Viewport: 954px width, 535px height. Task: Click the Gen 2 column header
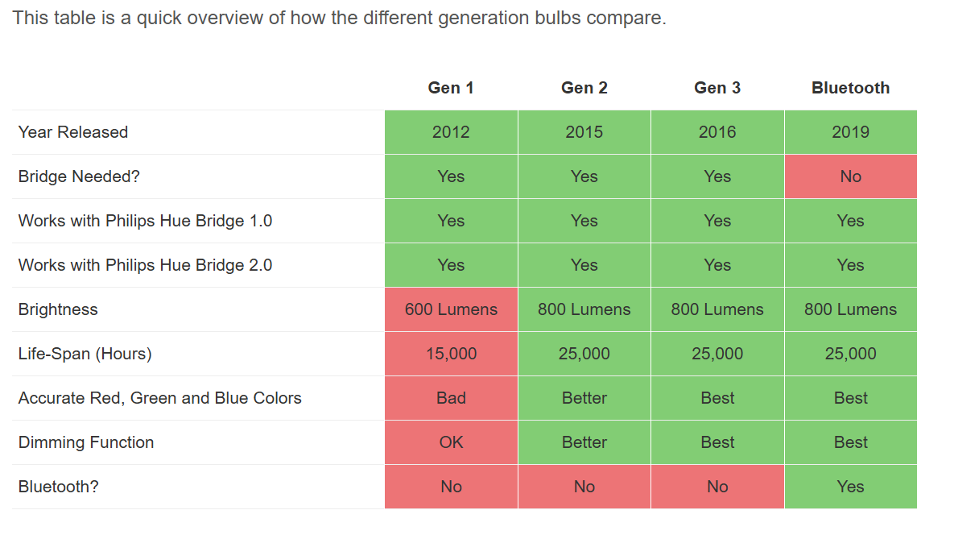tap(584, 88)
